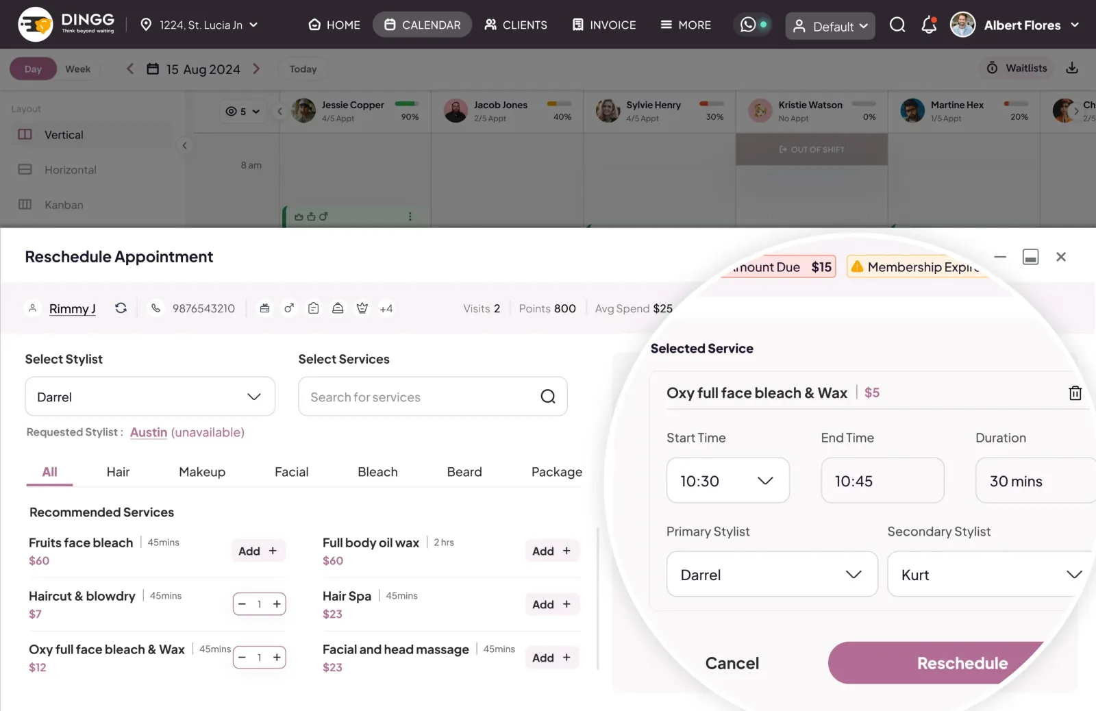Viewport: 1096px width, 711px height.
Task: Increase Haircut & blowdry quantity
Action: click(277, 604)
